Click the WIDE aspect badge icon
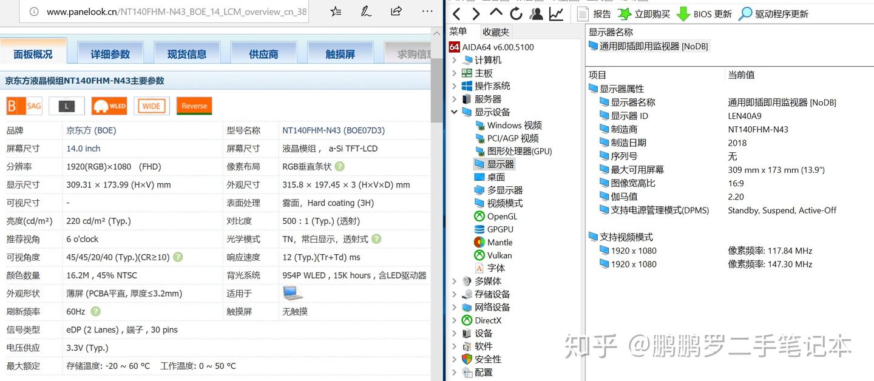Screen dimensions: 874x381 pos(151,106)
